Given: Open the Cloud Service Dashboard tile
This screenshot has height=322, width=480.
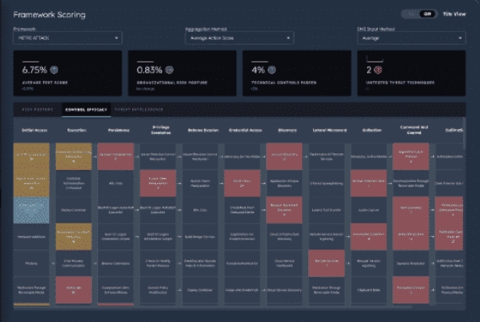Looking at the screenshot, I should point(284,263).
